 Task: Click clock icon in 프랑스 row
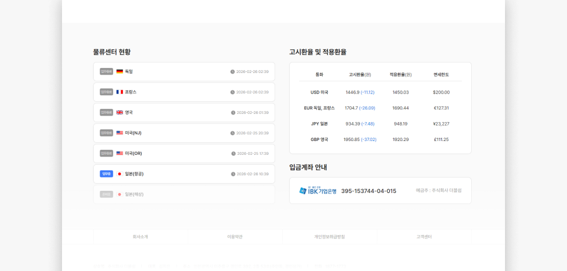(x=233, y=92)
